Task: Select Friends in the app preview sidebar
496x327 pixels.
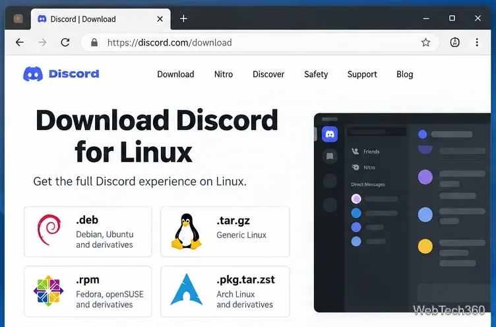Action: [x=365, y=152]
